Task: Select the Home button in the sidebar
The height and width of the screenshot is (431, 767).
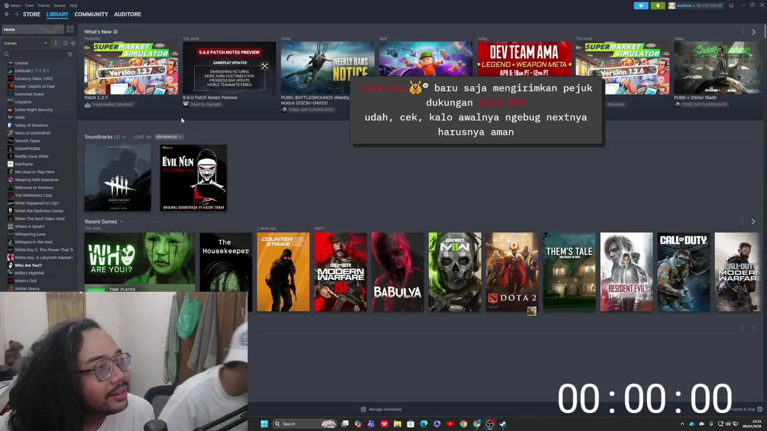Action: (x=32, y=29)
